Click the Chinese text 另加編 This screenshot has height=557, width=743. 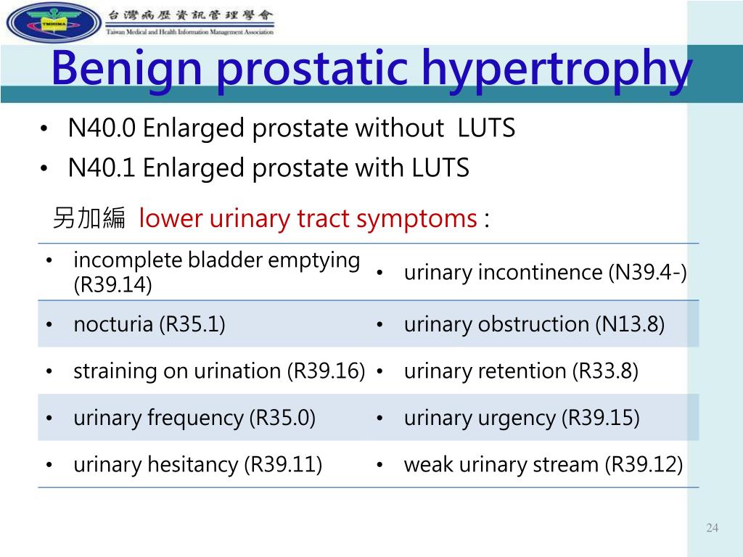[x=89, y=218]
